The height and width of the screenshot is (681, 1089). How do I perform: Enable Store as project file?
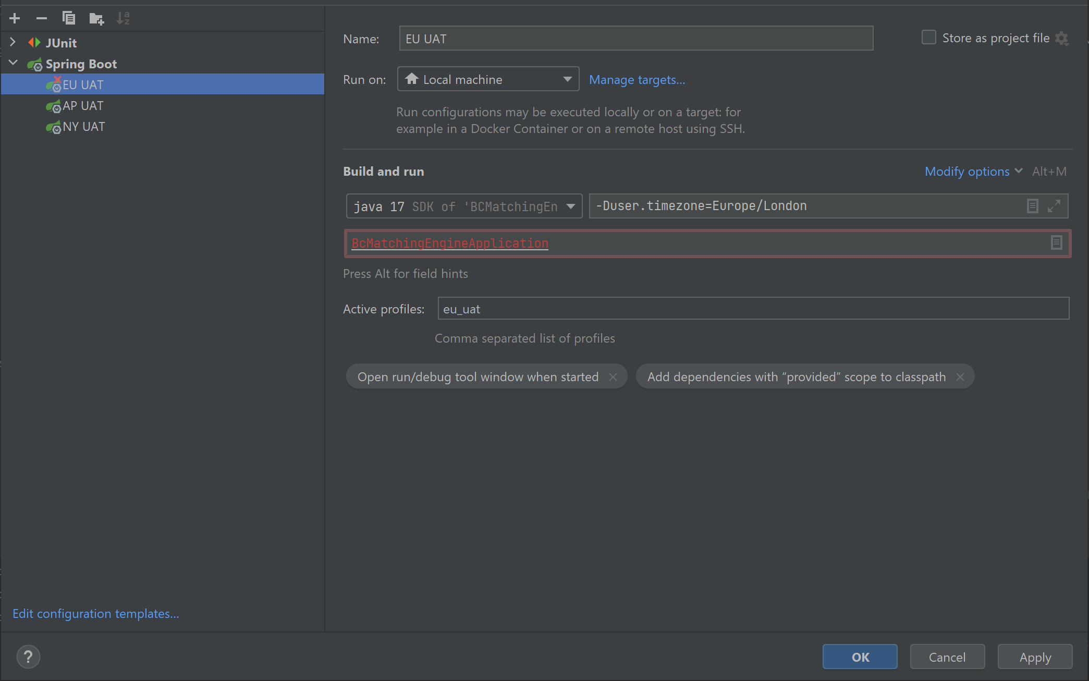(x=928, y=37)
